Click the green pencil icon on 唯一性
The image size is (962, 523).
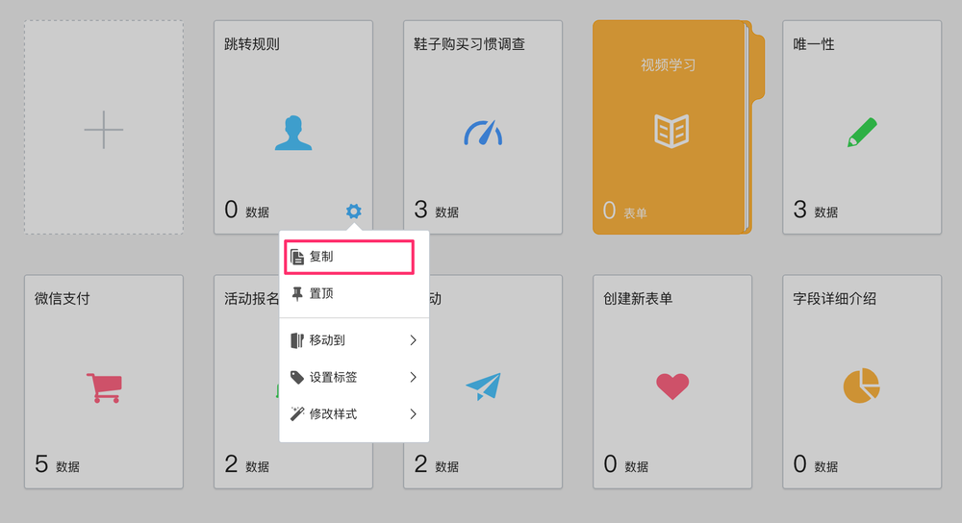pyautogui.click(x=862, y=133)
